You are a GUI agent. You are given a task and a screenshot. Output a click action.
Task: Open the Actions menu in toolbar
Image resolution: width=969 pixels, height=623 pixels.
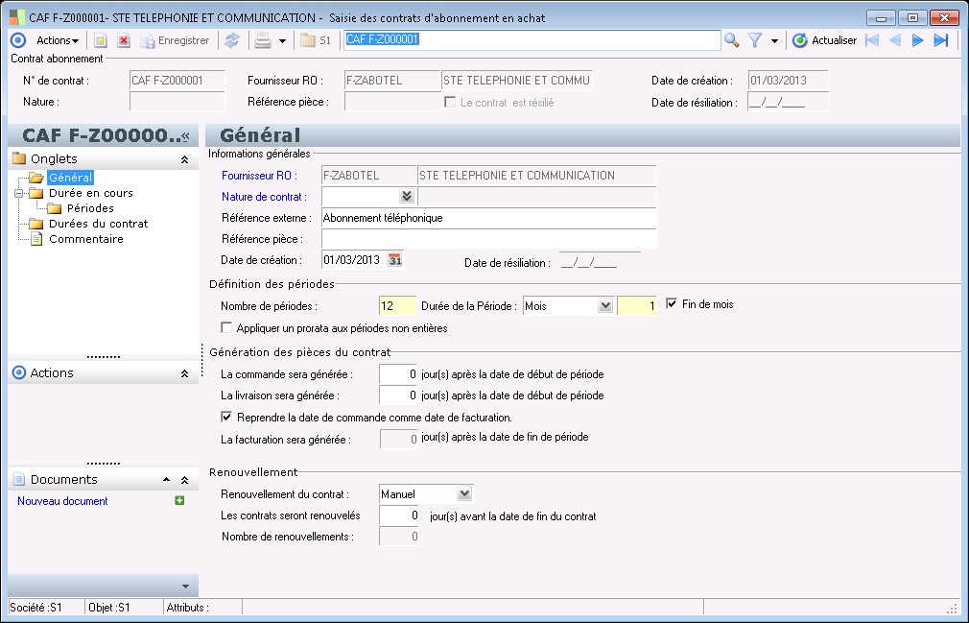58,40
